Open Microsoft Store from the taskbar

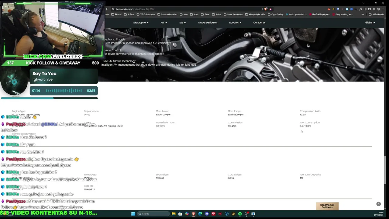(180, 214)
